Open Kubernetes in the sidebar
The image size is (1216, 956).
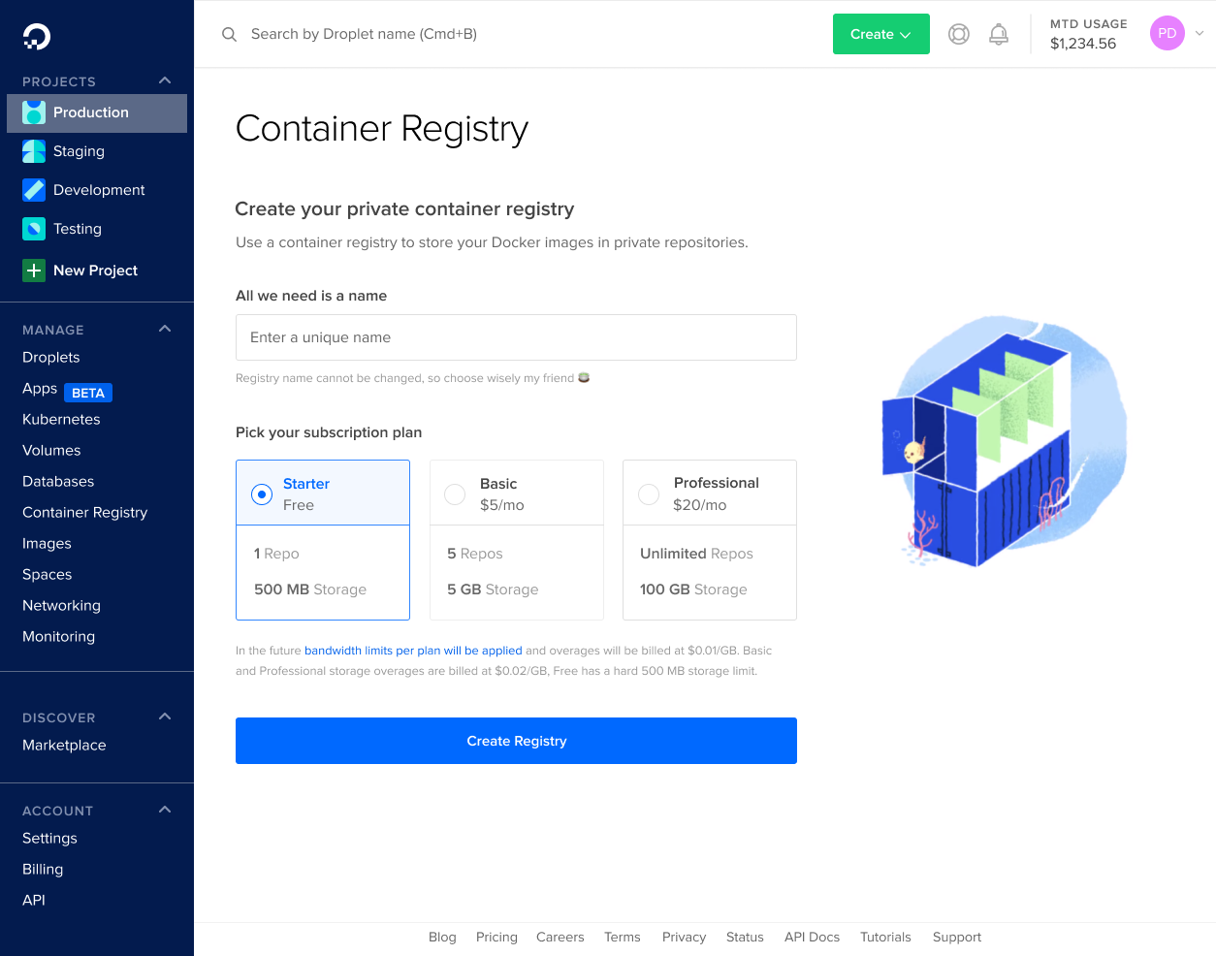tap(61, 419)
